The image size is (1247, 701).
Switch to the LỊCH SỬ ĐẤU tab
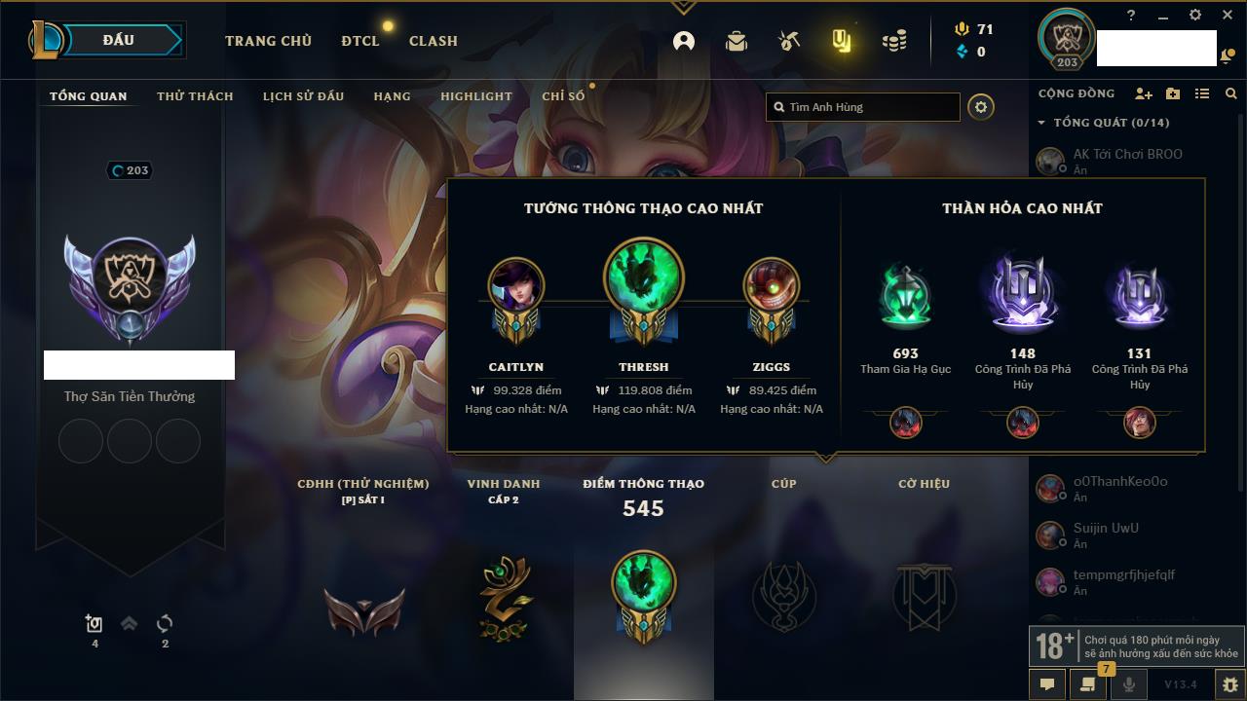pos(303,96)
